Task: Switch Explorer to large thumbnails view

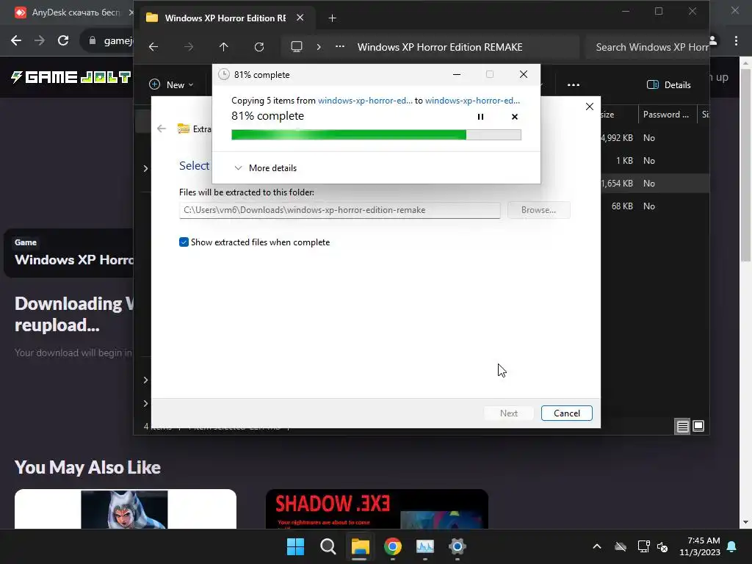Action: [698, 426]
